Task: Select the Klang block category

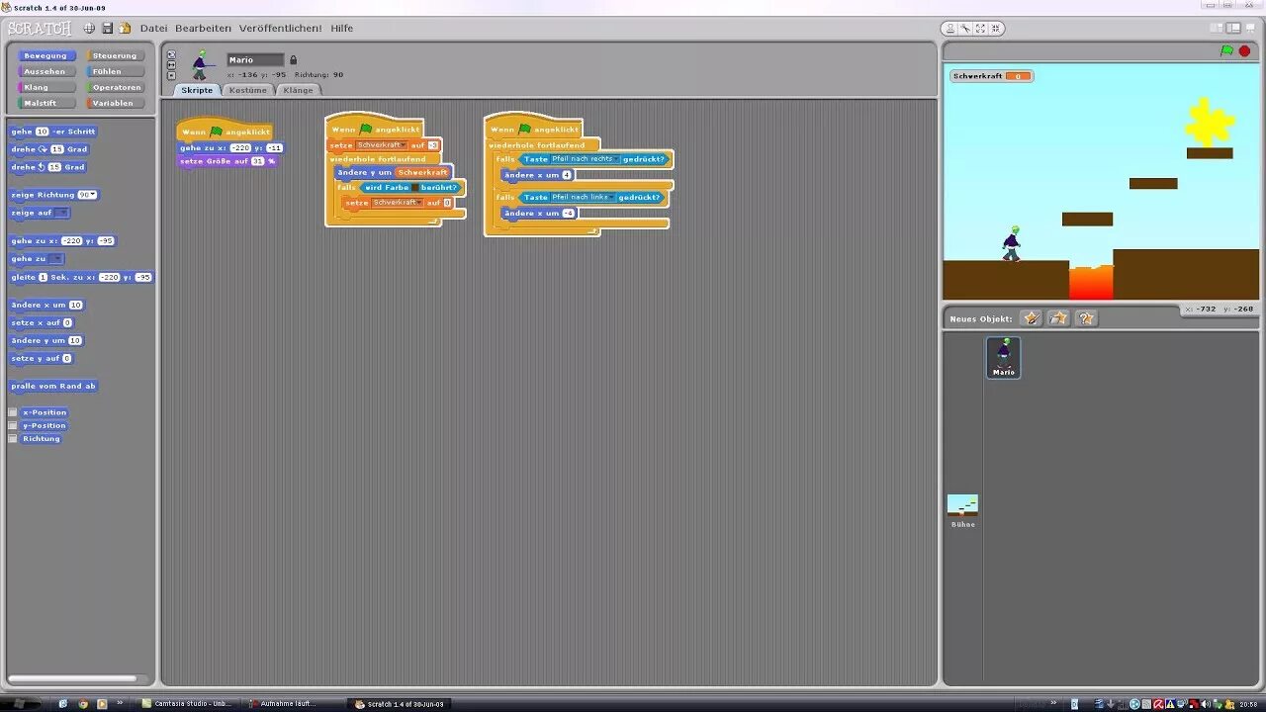Action: pyautogui.click(x=45, y=87)
